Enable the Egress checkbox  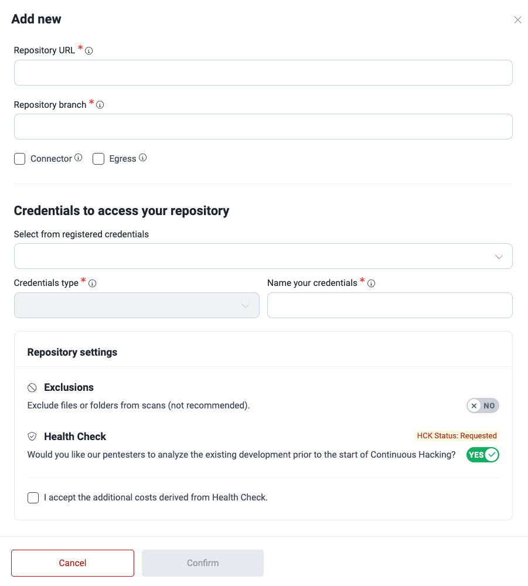click(x=98, y=158)
